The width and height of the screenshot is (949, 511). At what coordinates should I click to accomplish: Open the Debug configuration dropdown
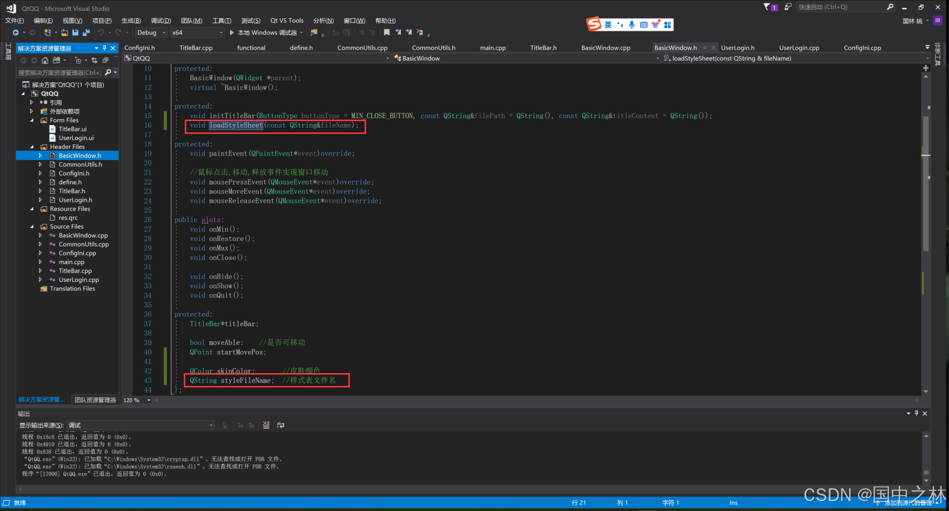click(151, 32)
